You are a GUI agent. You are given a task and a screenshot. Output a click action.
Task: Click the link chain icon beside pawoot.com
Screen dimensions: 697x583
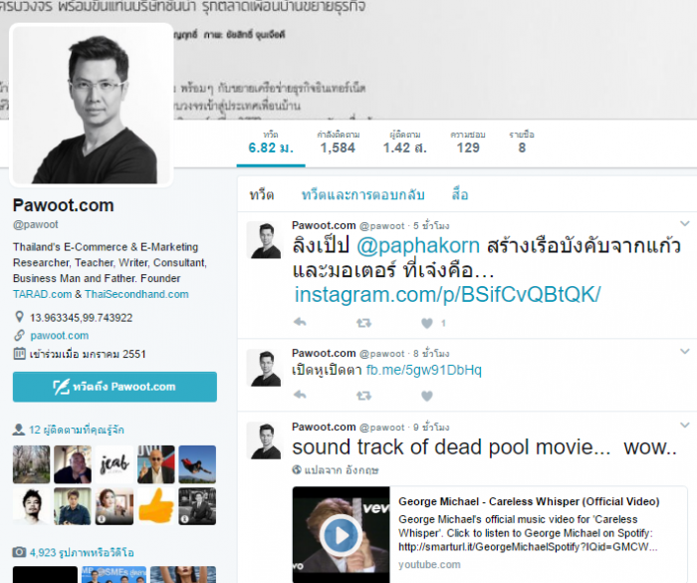point(19,335)
